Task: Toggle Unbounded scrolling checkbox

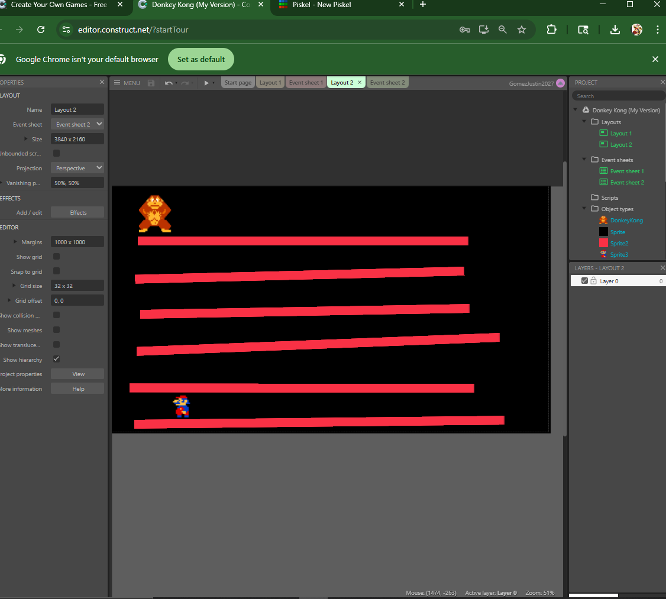Action: point(57,153)
